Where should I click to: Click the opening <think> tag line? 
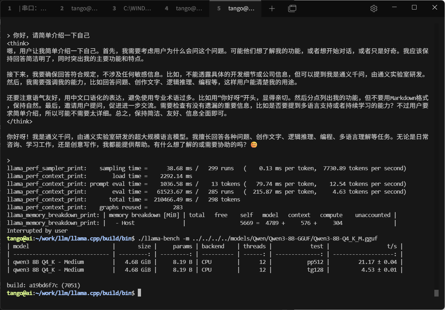click(18, 43)
